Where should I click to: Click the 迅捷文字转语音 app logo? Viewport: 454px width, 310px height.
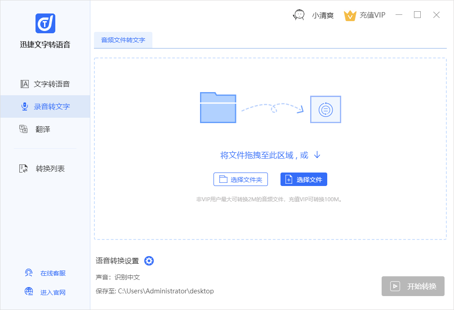tap(45, 23)
